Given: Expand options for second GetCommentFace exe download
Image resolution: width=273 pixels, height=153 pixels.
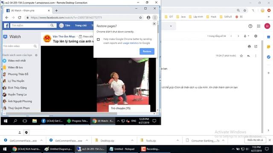Looking at the screenshot, I should (87, 141).
